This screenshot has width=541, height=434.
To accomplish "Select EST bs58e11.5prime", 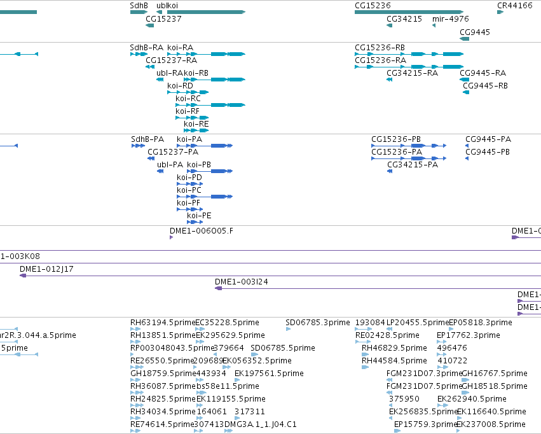I will [228, 387].
